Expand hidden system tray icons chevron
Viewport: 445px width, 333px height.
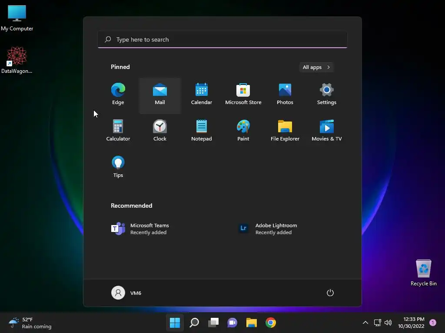tap(365, 323)
